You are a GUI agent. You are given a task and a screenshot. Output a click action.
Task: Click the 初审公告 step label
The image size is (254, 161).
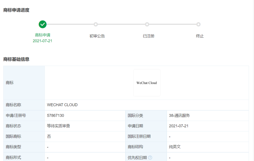97,36
